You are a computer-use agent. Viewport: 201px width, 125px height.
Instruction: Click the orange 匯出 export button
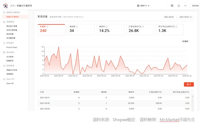click(189, 84)
